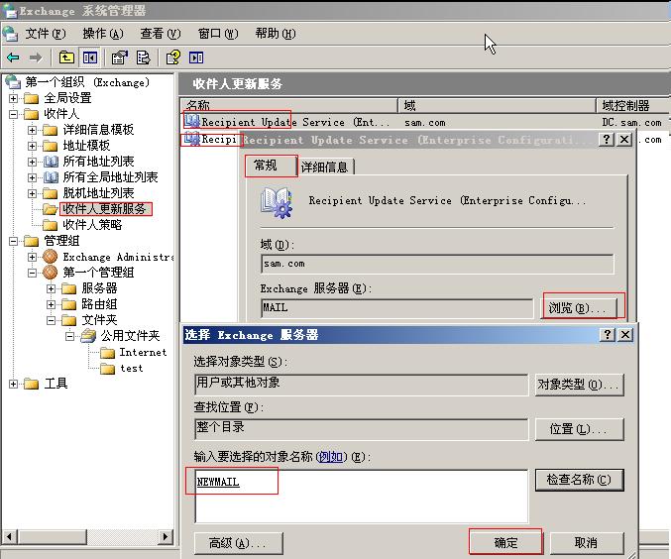Click the NEWMAIL object name text field
Image resolution: width=671 pixels, height=559 pixels.
tap(361, 494)
